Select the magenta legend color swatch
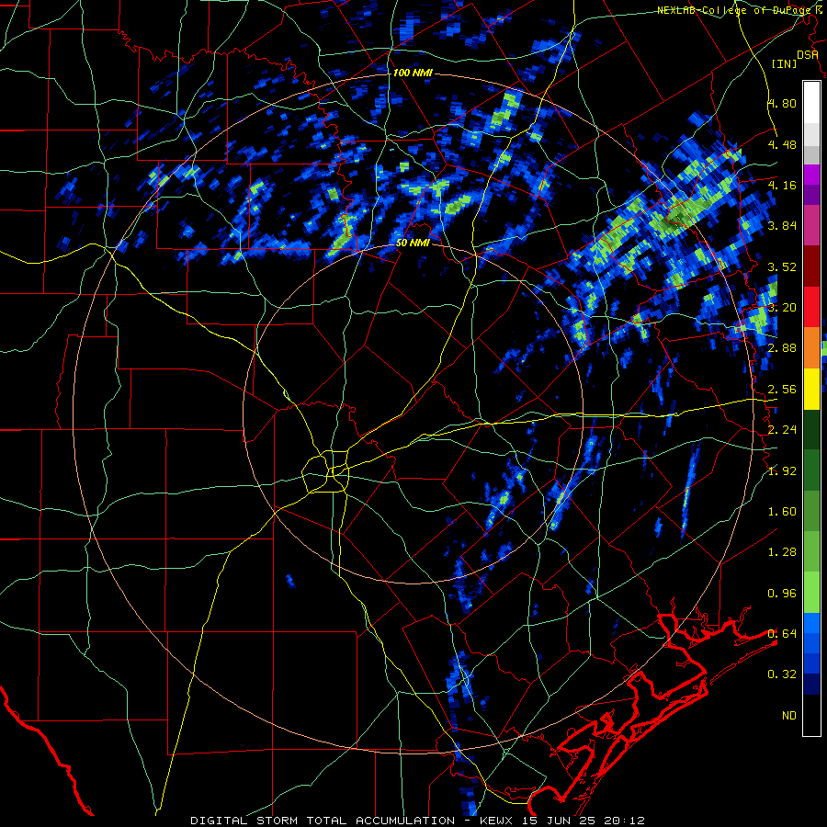This screenshot has height=827, width=827. [x=811, y=225]
